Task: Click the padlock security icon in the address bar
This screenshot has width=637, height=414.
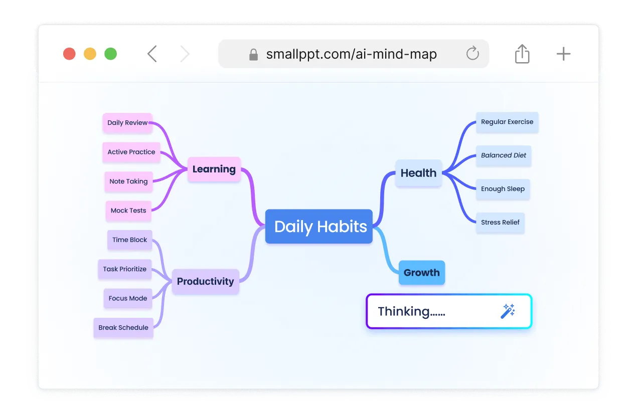Action: click(253, 54)
